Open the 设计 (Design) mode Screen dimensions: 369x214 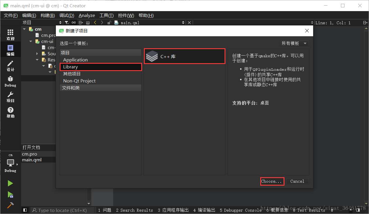pos(10,66)
